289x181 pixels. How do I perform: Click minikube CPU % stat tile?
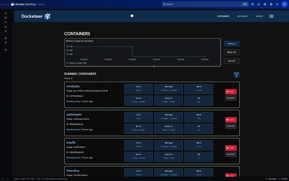138,89
